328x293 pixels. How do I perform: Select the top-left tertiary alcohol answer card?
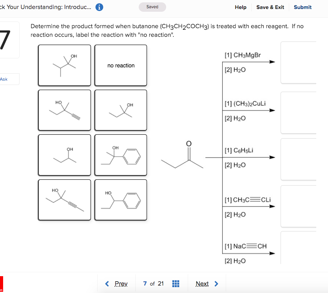(x=64, y=65)
